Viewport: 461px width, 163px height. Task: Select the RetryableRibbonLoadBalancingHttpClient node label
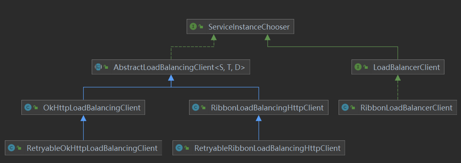click(x=267, y=148)
